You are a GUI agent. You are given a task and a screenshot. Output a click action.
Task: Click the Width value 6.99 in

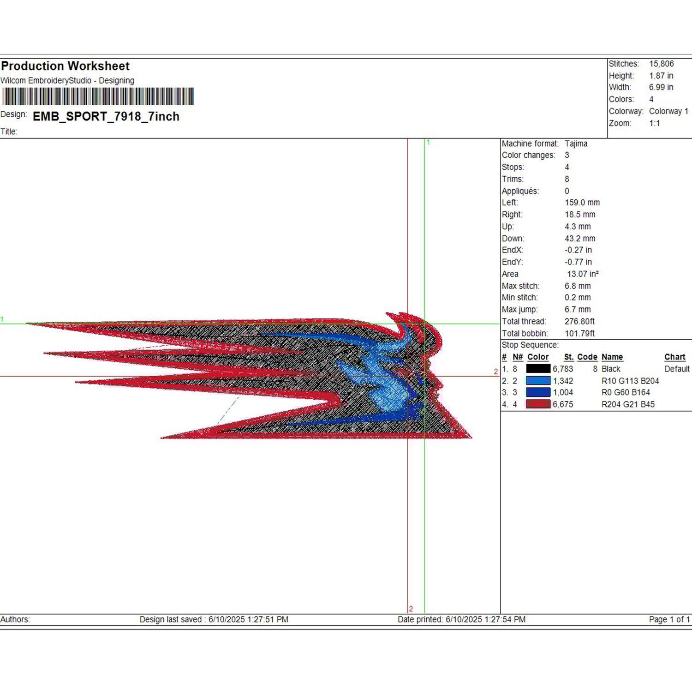tap(661, 87)
